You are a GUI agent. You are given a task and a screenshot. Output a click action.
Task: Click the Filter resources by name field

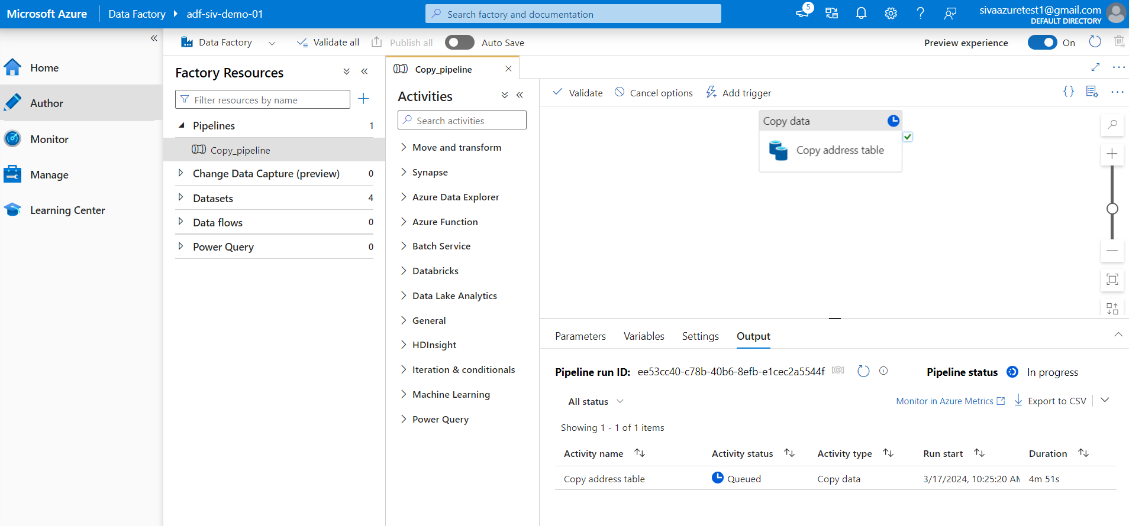(x=263, y=99)
